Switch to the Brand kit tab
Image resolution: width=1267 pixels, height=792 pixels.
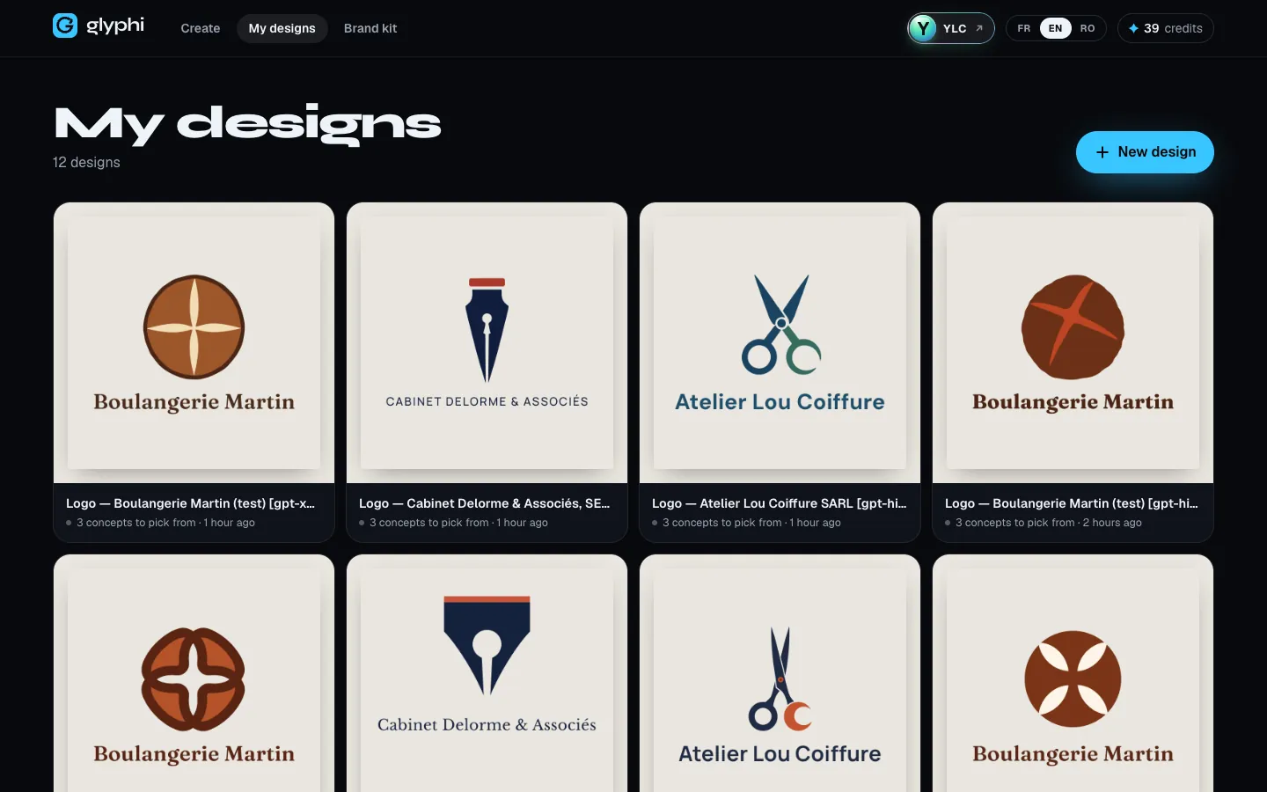click(370, 28)
